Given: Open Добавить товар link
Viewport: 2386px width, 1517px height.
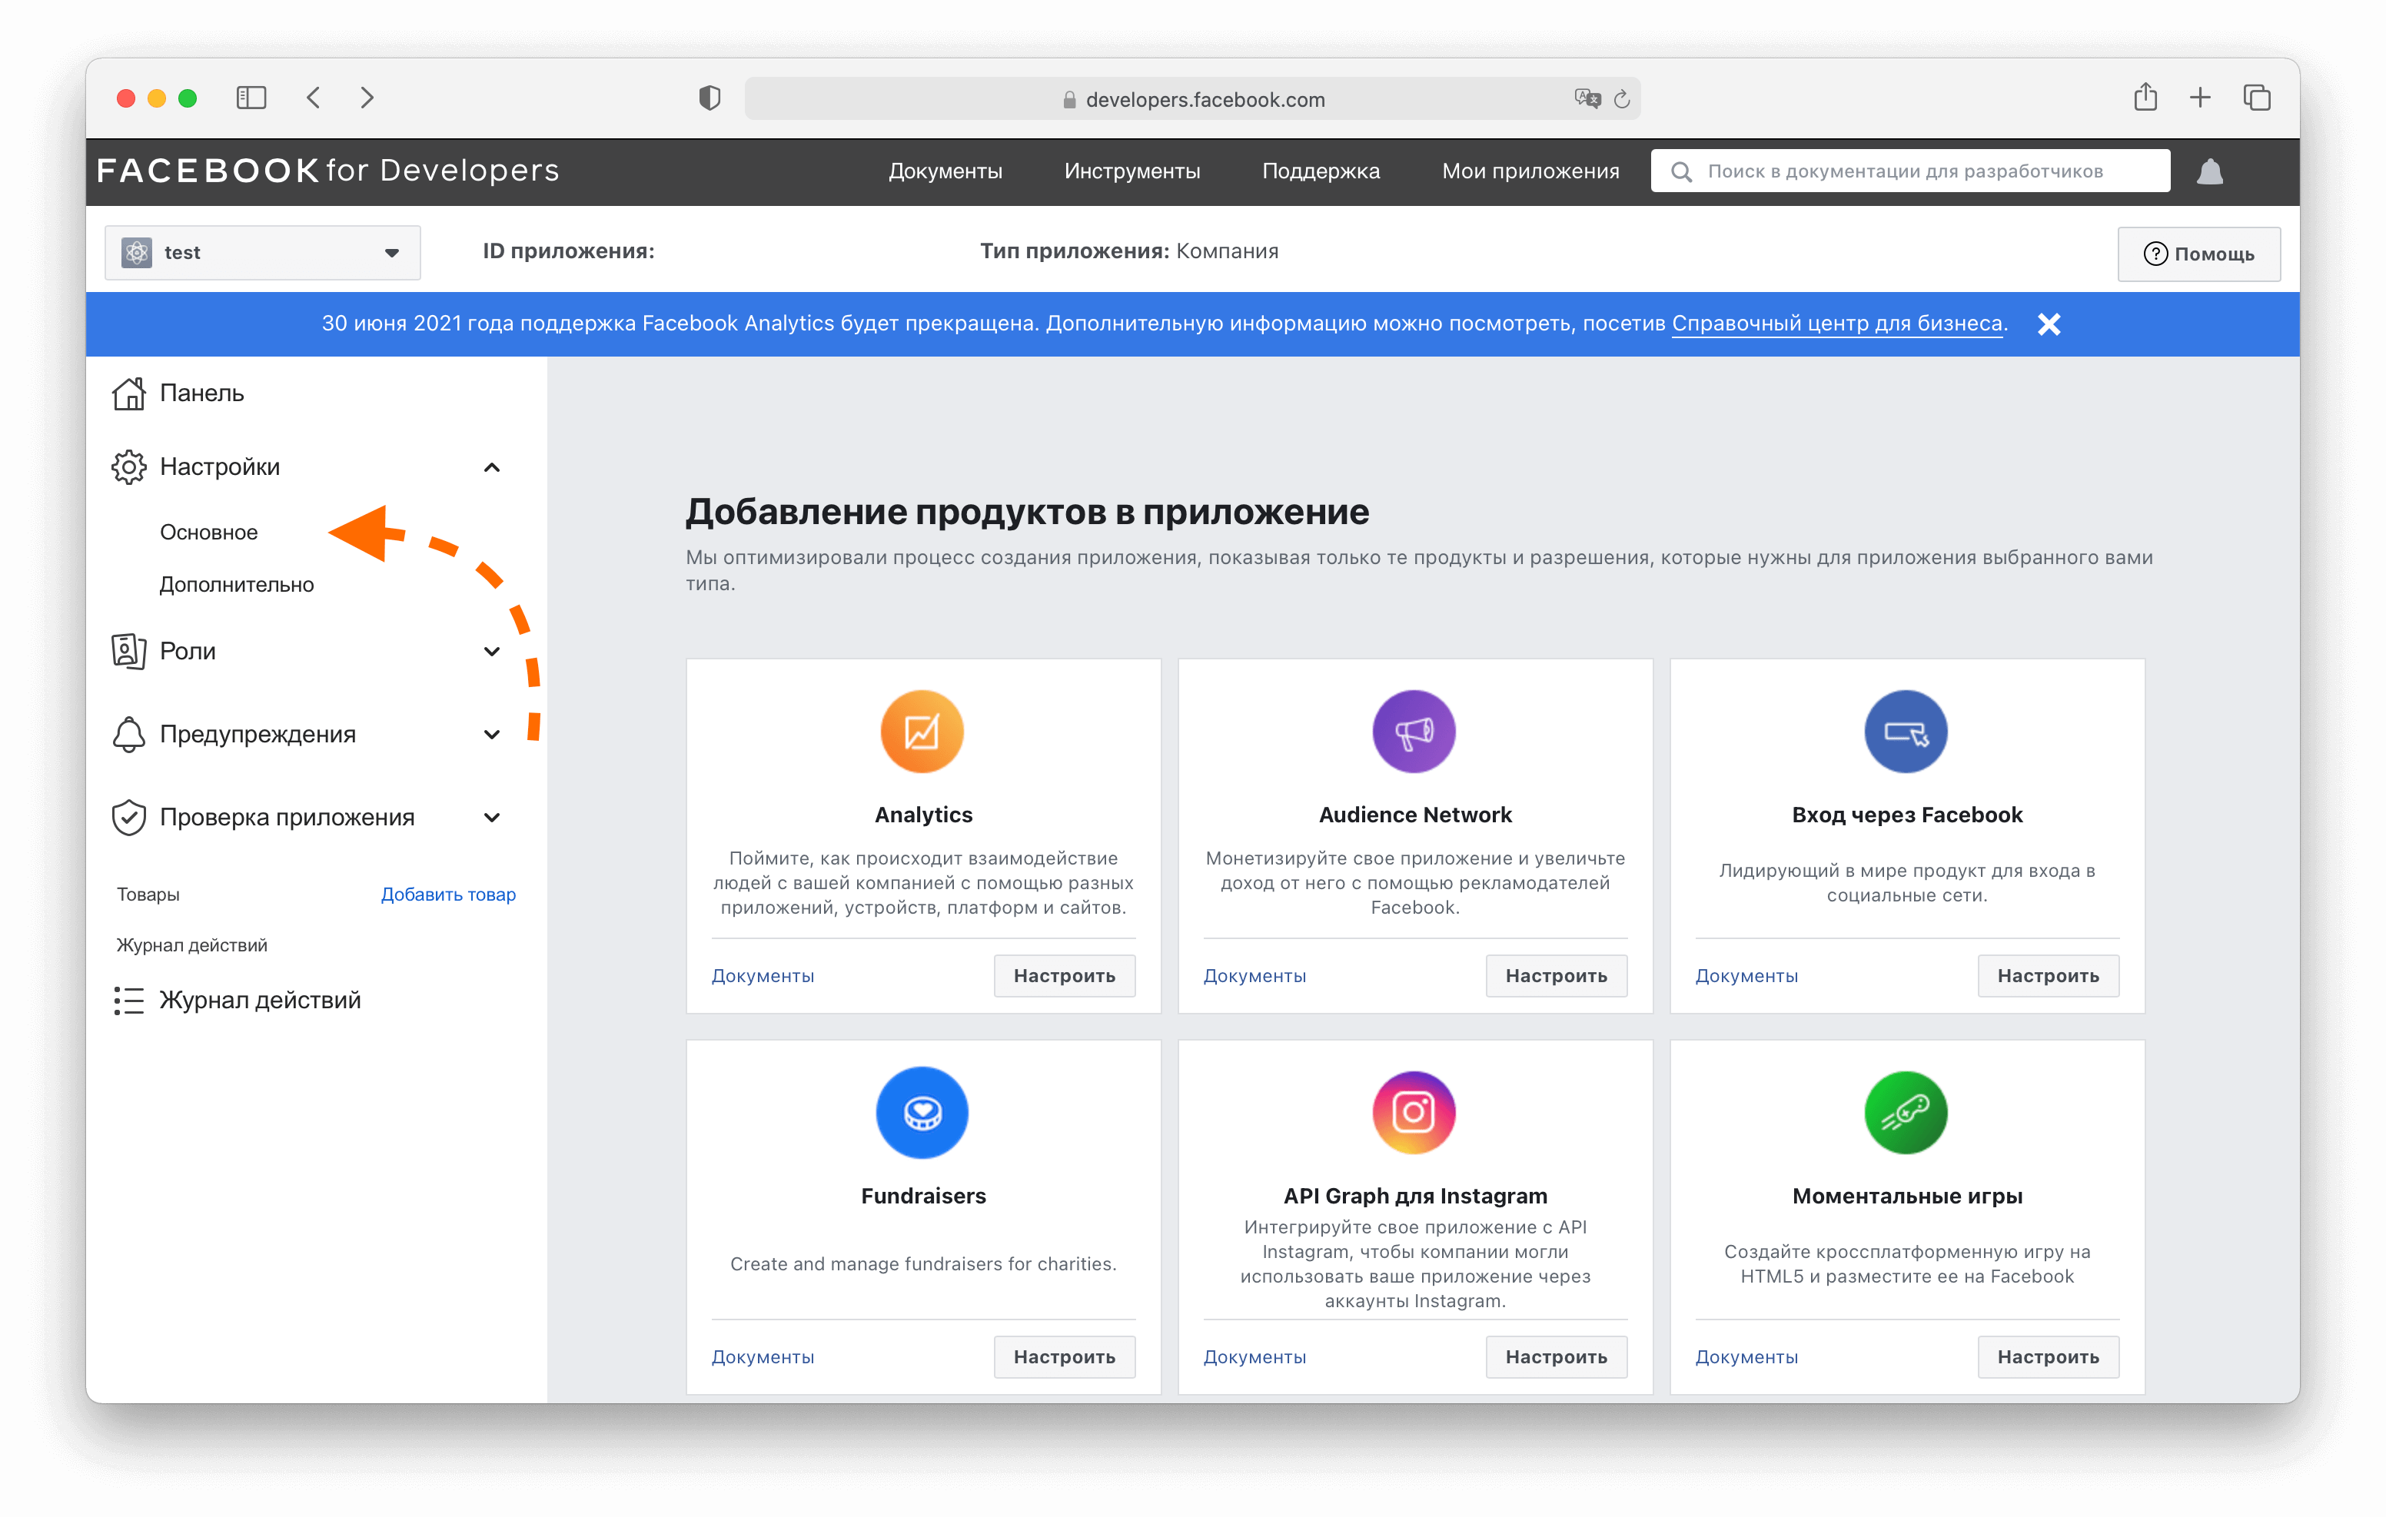Looking at the screenshot, I should coord(448,895).
